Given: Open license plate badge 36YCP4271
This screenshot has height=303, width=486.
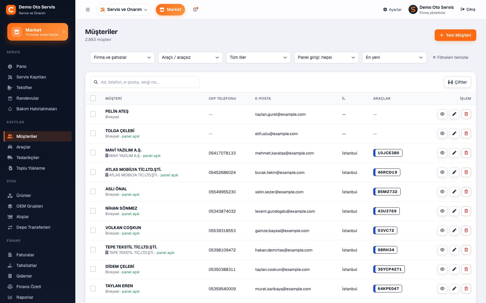Looking at the screenshot, I should tap(389, 269).
